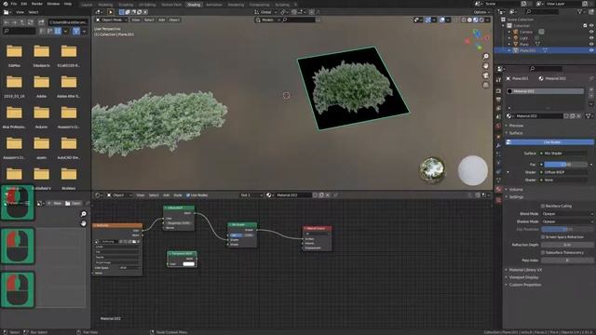The width and height of the screenshot is (596, 335).
Task: Unlink material with the X icon
Action: [579, 115]
